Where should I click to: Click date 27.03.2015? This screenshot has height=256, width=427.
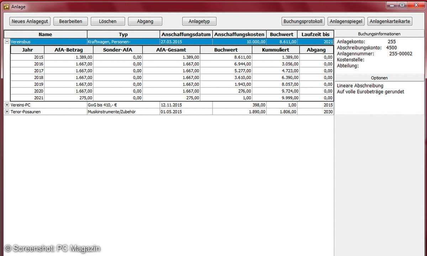click(x=186, y=42)
